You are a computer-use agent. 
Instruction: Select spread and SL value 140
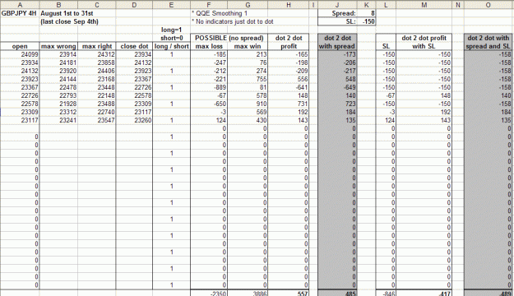pyautogui.click(x=489, y=95)
